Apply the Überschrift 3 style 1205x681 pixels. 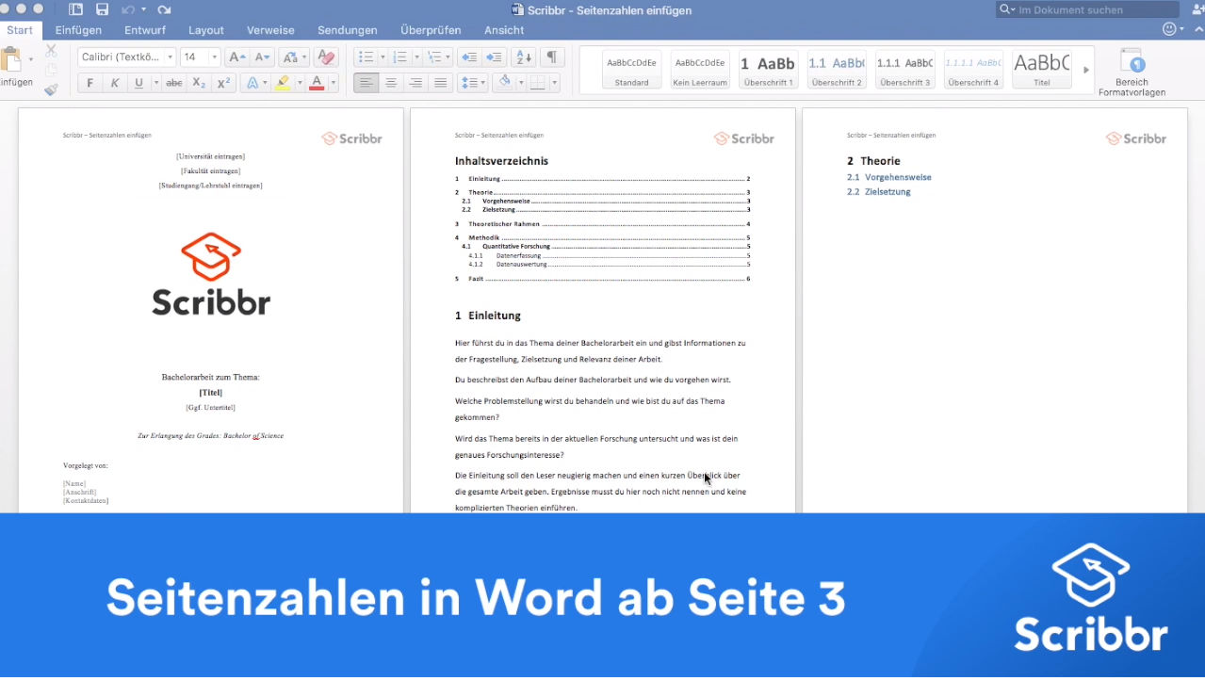pos(904,70)
